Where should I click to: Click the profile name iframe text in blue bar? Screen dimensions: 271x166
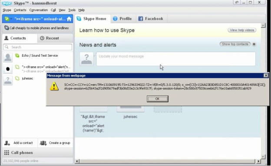pos(40,19)
